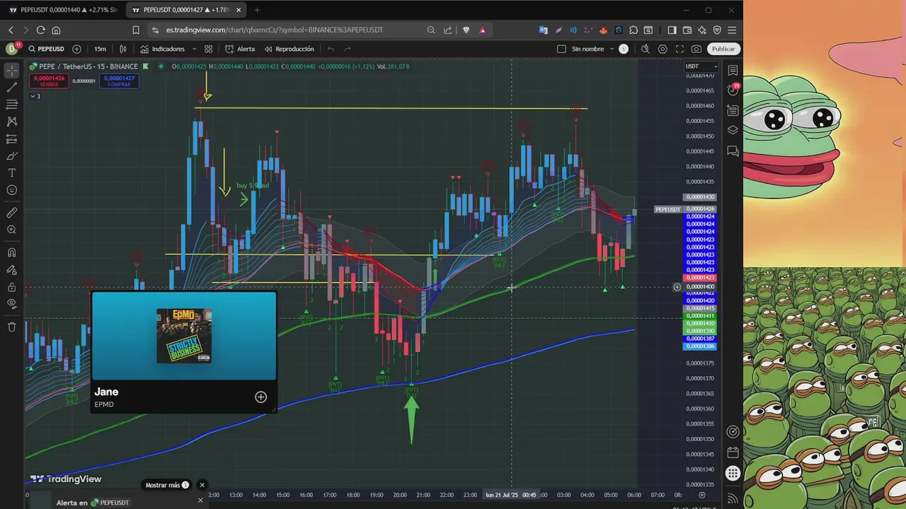Open the target screener icon in right sidebar

point(733,432)
